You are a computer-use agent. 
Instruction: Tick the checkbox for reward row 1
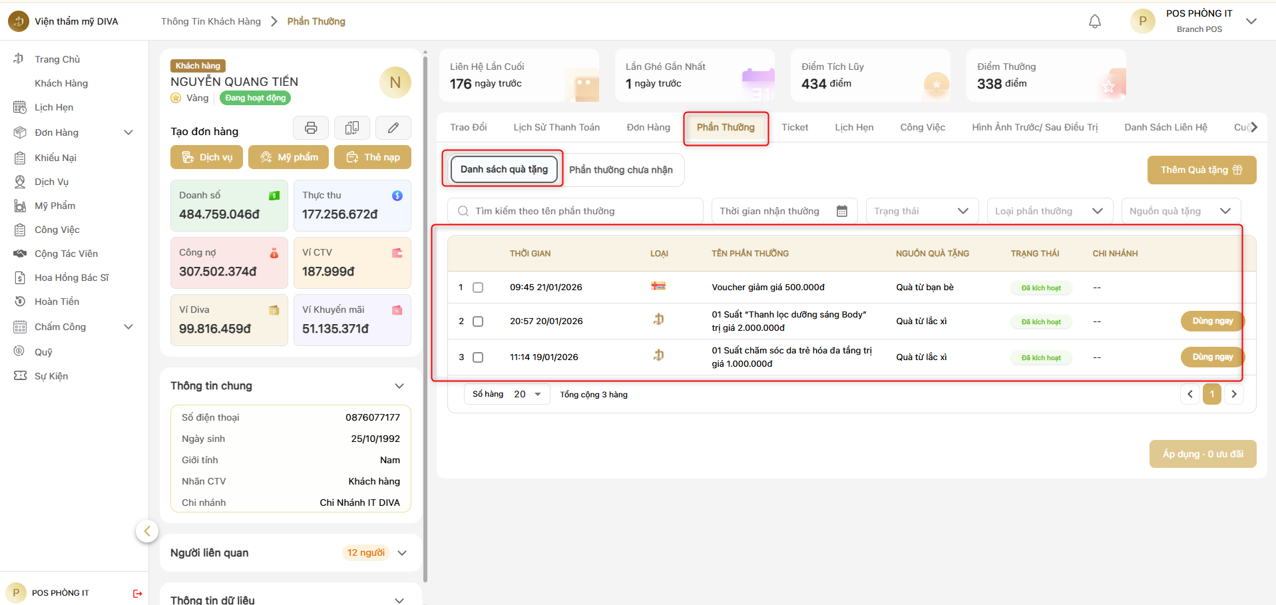click(x=478, y=288)
